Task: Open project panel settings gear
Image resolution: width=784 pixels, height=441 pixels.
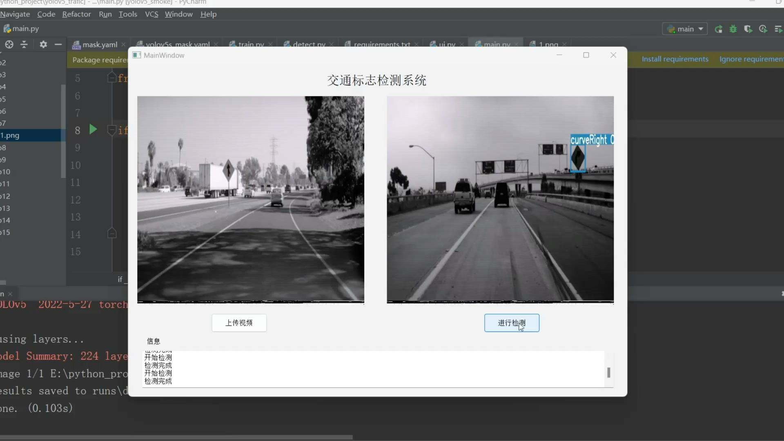Action: [43, 45]
